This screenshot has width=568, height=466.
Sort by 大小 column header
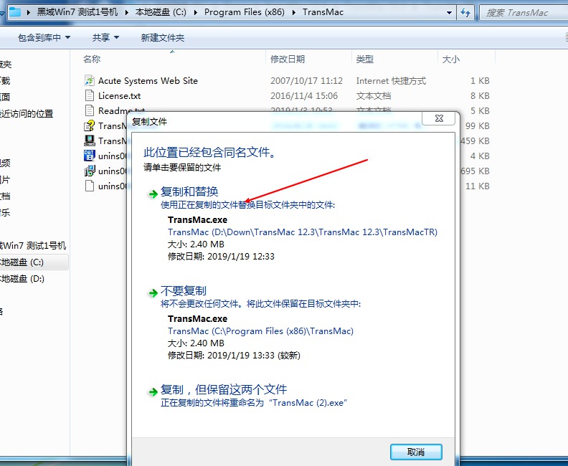[451, 59]
